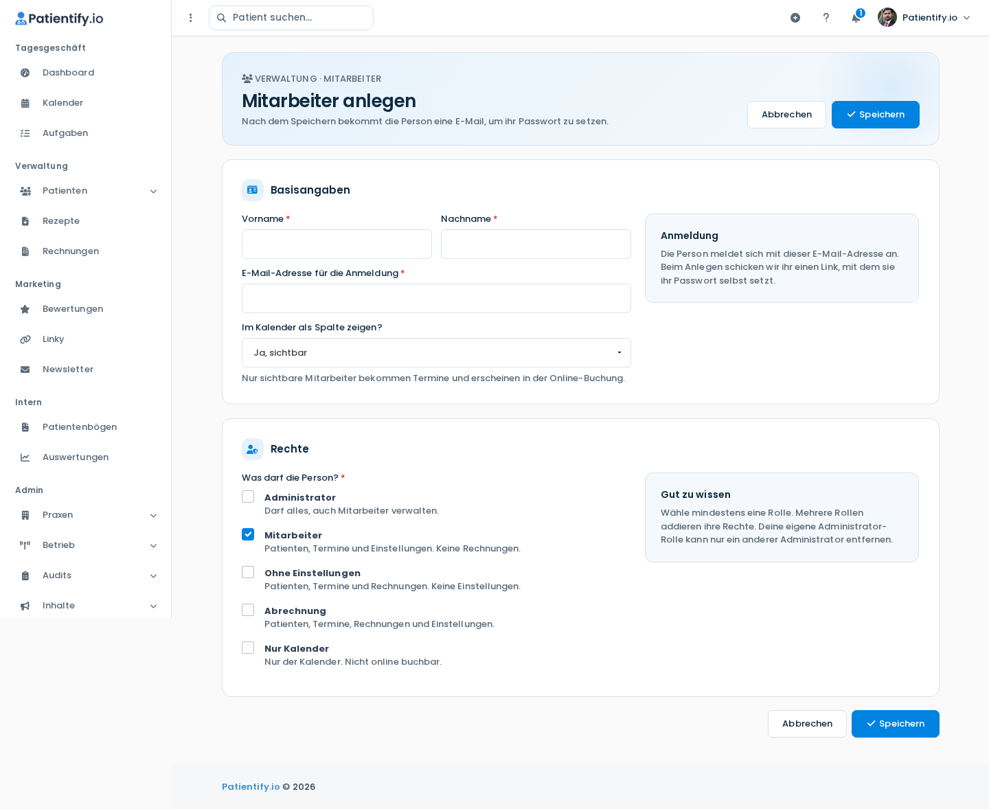The image size is (989, 809).
Task: Enable the Administrator role checkbox
Action: (248, 497)
